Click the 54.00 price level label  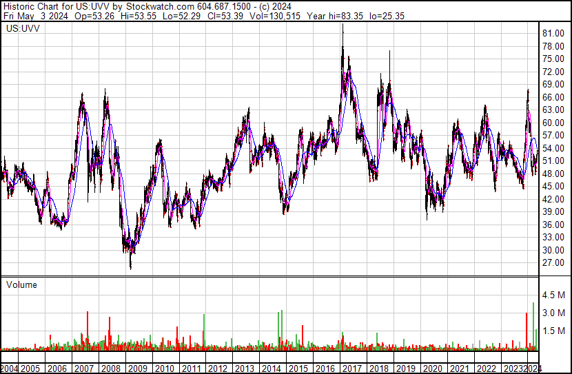pyautogui.click(x=553, y=149)
